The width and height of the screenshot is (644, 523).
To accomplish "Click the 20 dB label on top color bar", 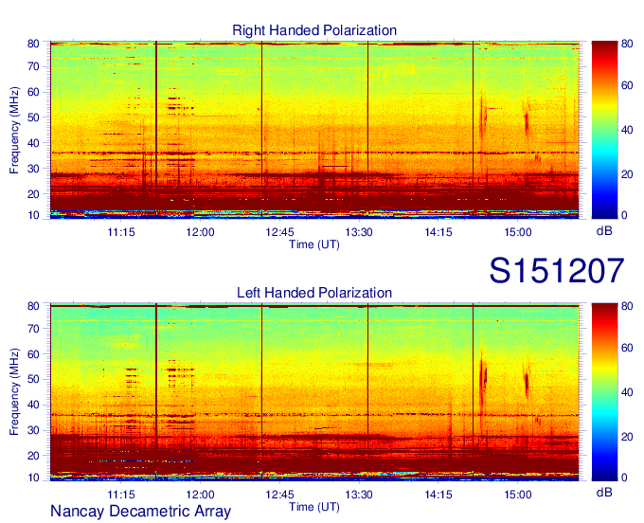I will [627, 174].
